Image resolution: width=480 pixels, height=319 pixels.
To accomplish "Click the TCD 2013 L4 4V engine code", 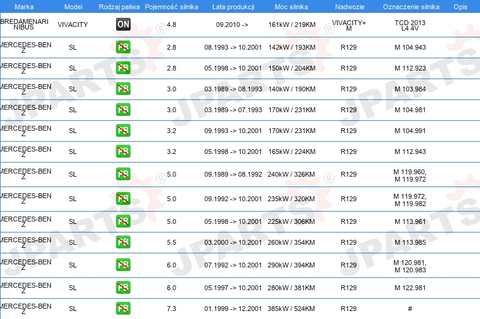I will [x=410, y=25].
